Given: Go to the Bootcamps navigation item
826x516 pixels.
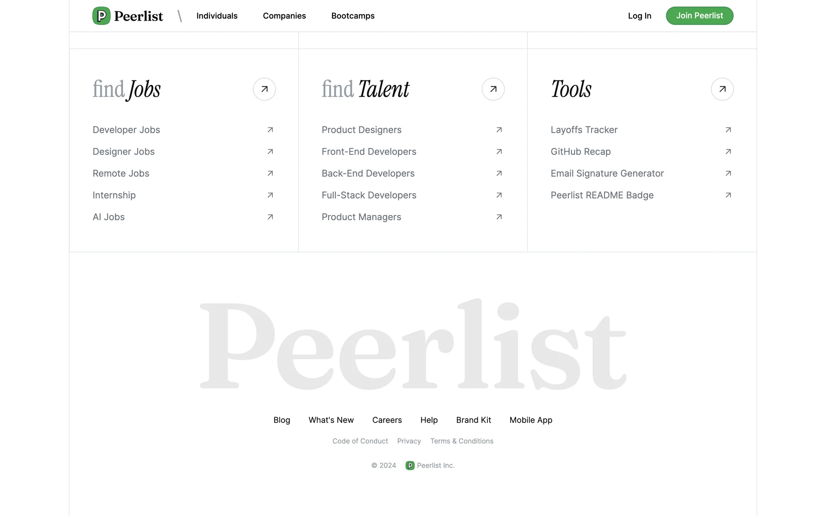Looking at the screenshot, I should pos(353,16).
